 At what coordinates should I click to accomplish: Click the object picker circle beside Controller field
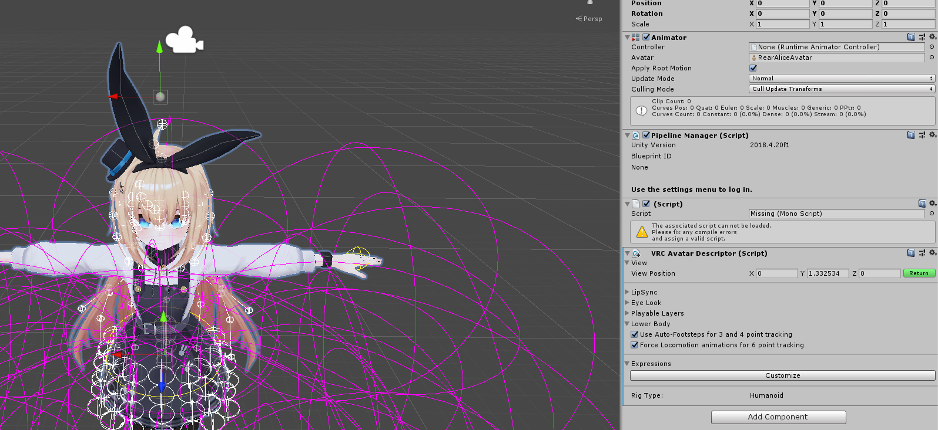point(932,47)
